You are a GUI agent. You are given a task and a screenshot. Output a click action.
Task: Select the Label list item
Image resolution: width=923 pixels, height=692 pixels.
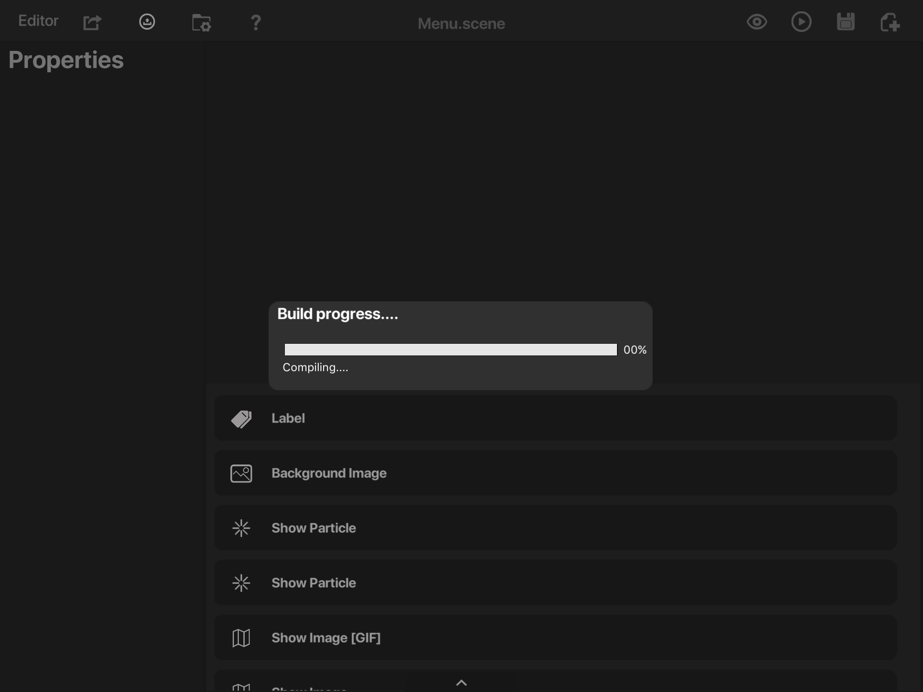coord(555,418)
